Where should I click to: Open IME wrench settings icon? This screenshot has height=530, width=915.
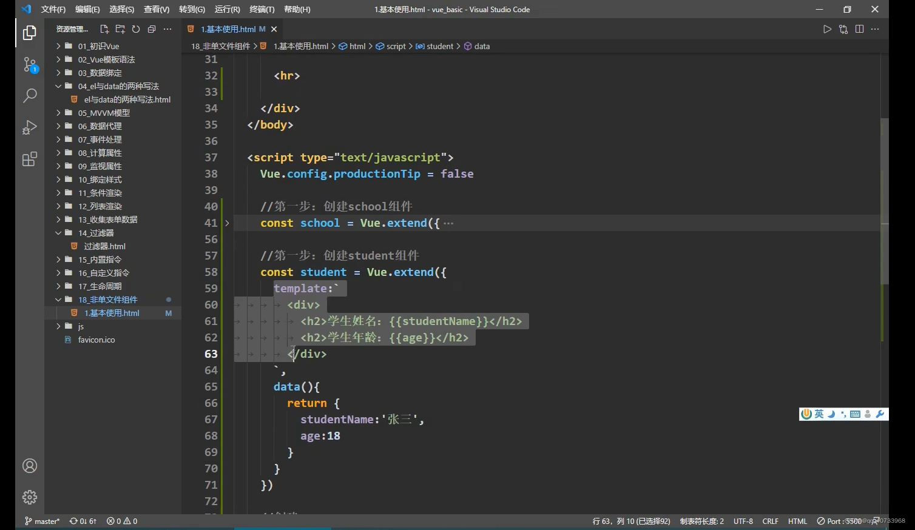(x=880, y=414)
